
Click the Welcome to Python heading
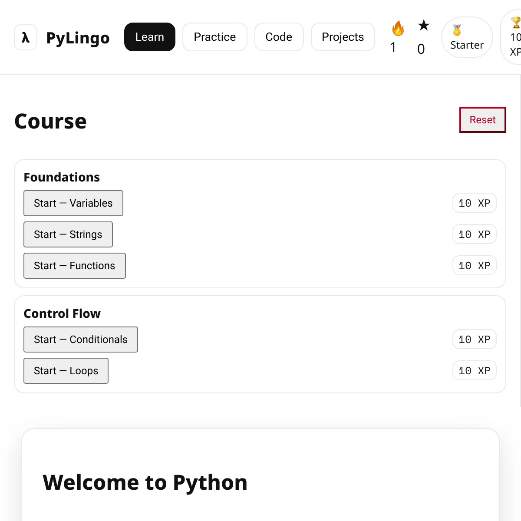145,482
